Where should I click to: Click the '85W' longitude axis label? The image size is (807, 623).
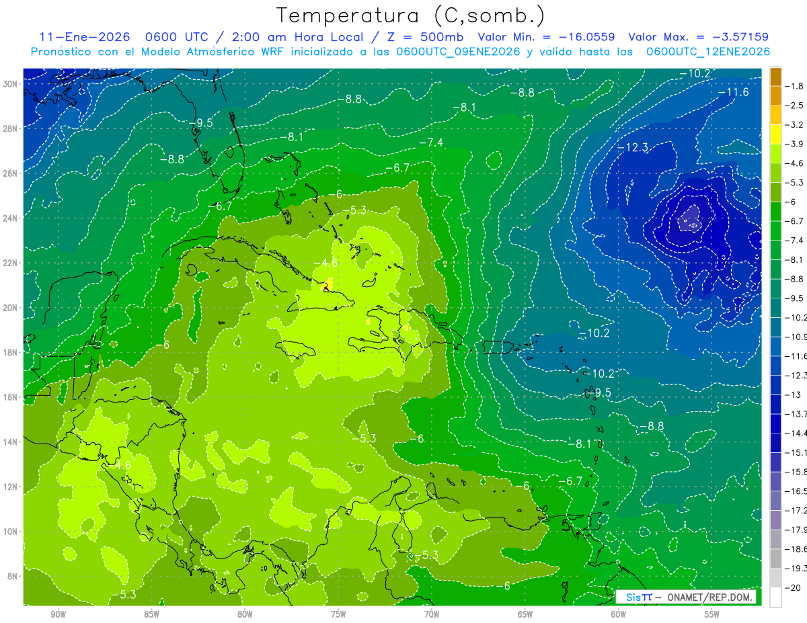(151, 614)
